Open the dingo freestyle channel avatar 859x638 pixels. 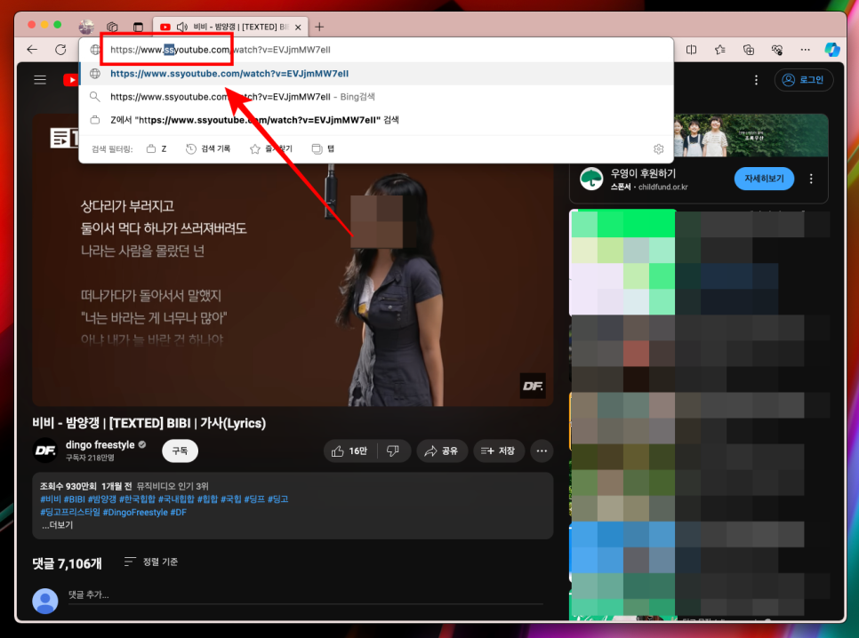pos(45,451)
